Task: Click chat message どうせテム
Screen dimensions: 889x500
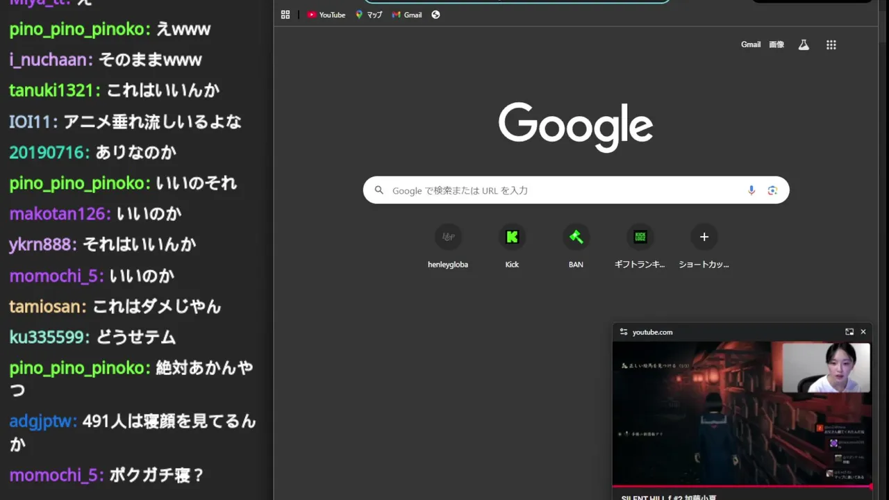Action: click(136, 337)
